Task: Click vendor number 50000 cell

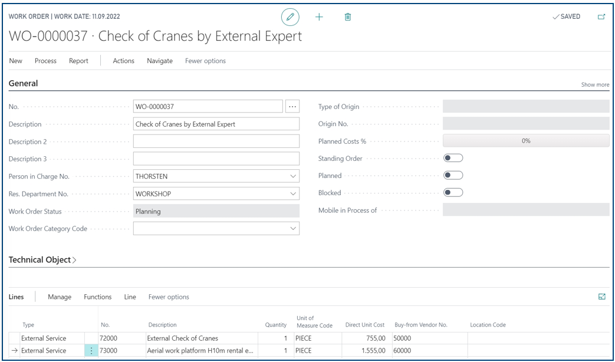Action: (x=430, y=338)
